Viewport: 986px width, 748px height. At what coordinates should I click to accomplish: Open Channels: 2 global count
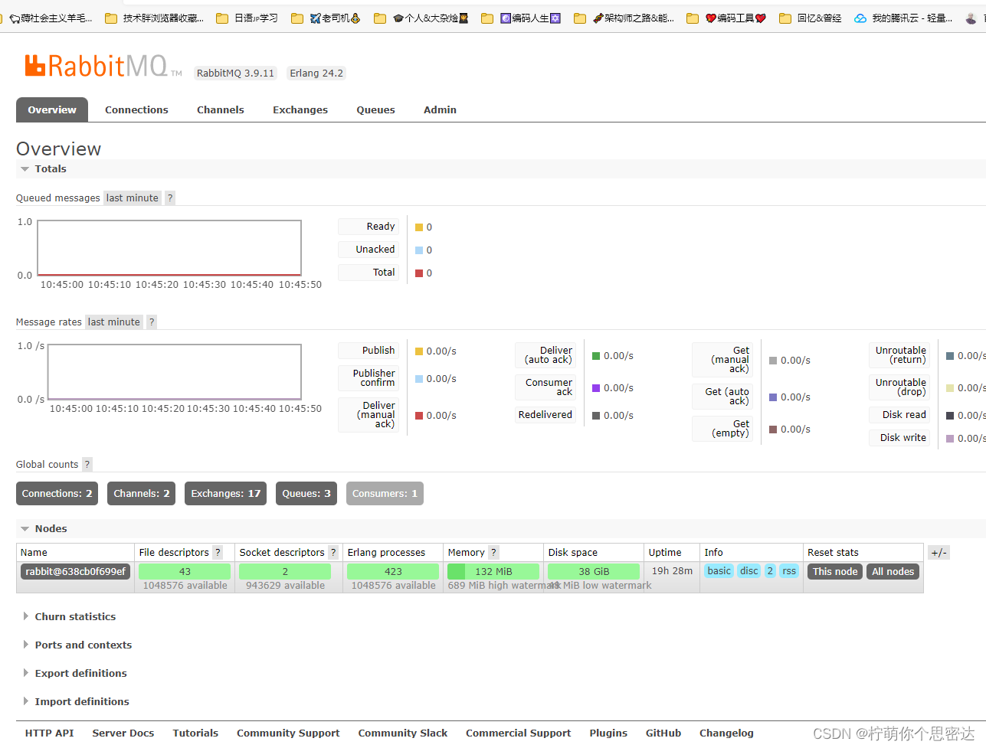pos(142,493)
